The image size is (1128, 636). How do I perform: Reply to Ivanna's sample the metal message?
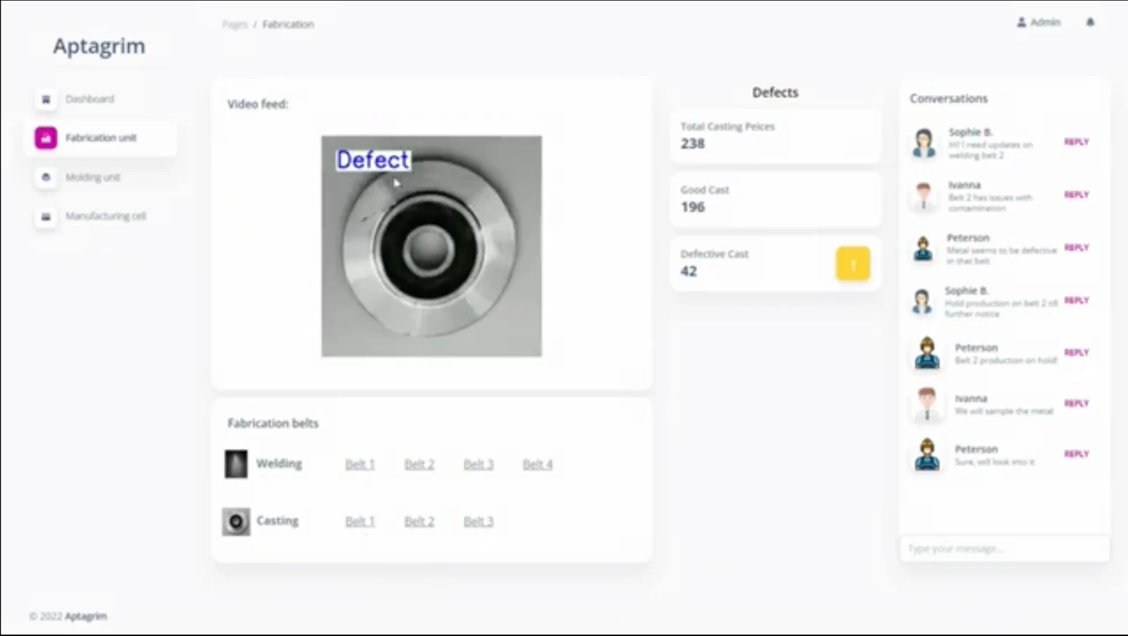1077,403
